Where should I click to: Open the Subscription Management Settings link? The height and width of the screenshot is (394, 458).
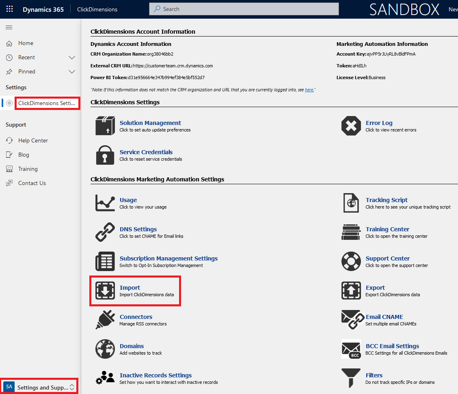169,258
